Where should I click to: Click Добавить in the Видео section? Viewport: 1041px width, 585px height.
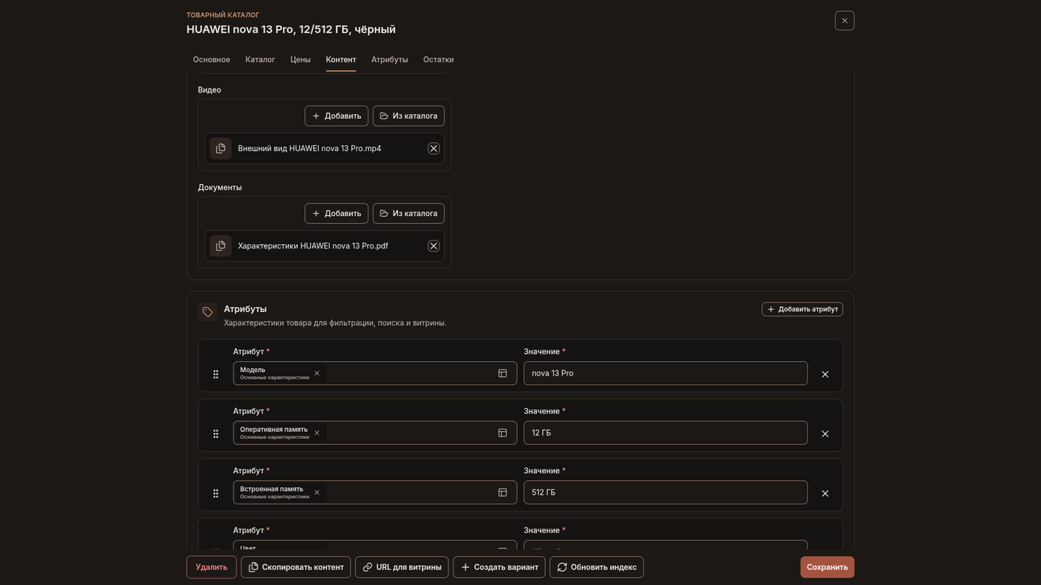[336, 116]
